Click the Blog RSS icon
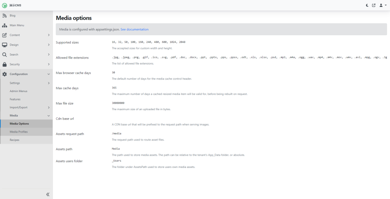Viewport: 390px width, 199px height. coord(4,16)
